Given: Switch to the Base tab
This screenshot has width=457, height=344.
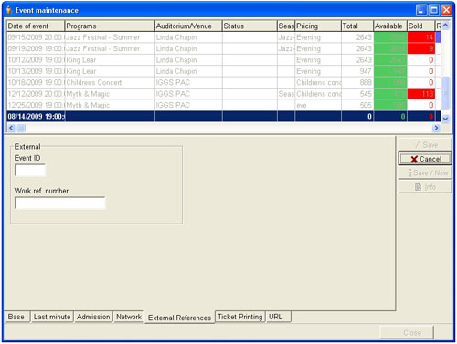Looking at the screenshot, I should [16, 317].
